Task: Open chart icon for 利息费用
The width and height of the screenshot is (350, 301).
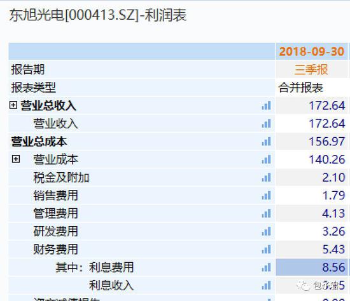Action: pos(266,267)
